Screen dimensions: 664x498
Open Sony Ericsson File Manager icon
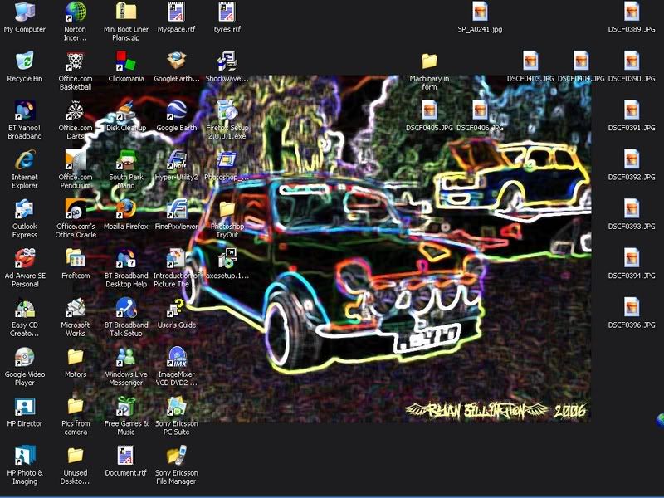click(176, 456)
